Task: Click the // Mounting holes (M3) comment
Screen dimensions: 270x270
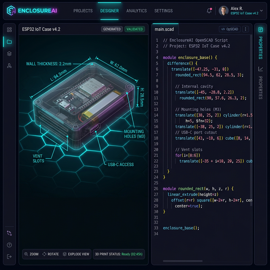Action: click(x=198, y=109)
